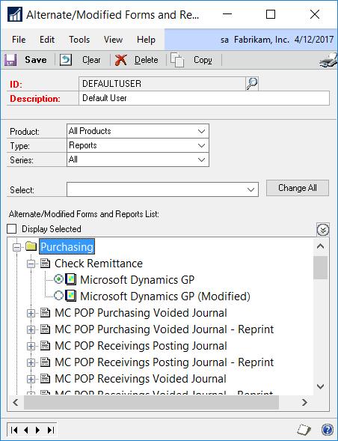
Task: Click the red X Delete icon
Action: [x=121, y=60]
